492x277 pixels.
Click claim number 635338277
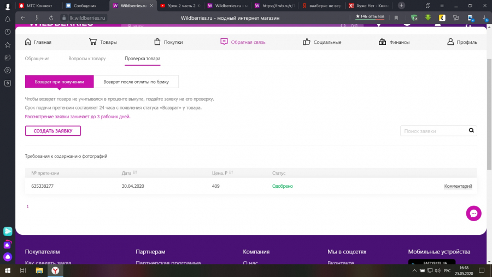click(x=42, y=186)
